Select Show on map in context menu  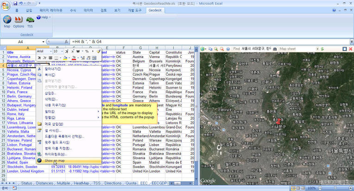pyautogui.click(x=68, y=160)
